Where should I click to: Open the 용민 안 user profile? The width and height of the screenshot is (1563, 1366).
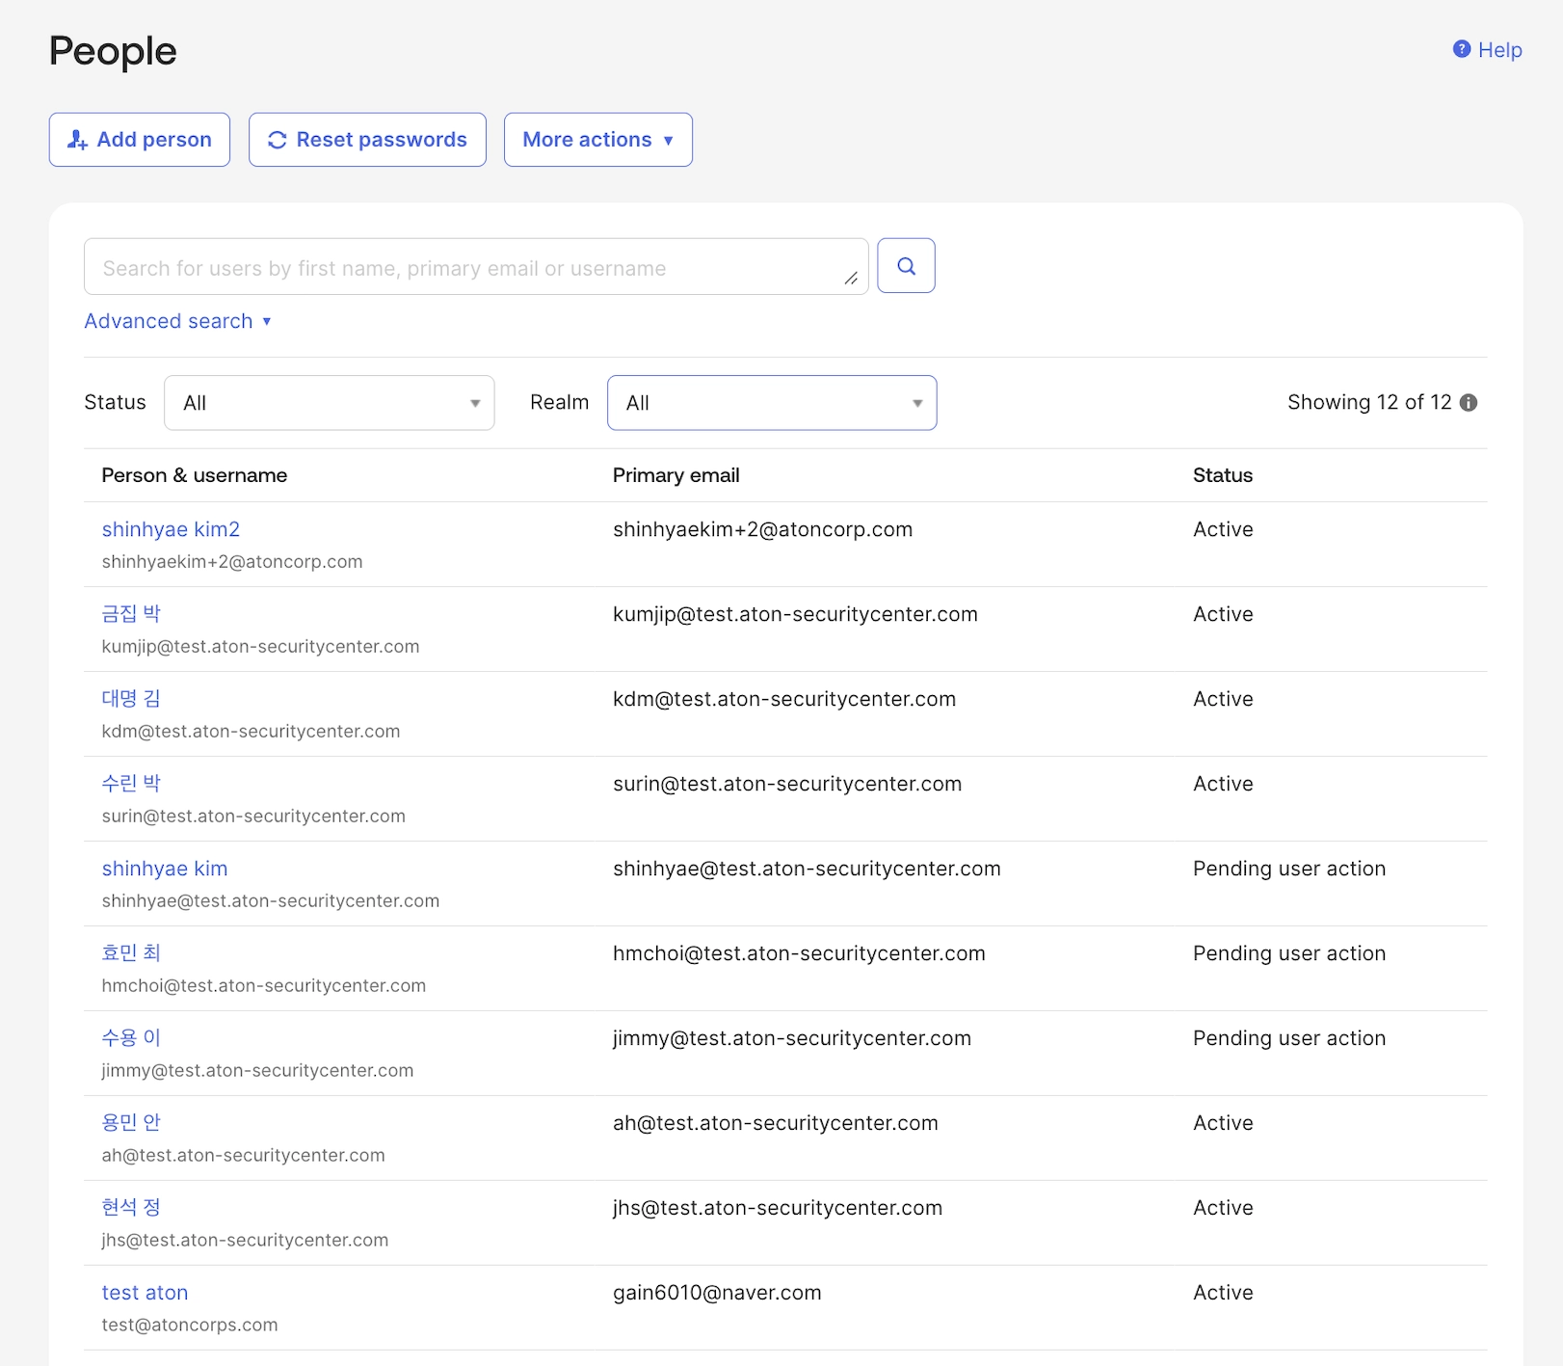coord(131,1123)
